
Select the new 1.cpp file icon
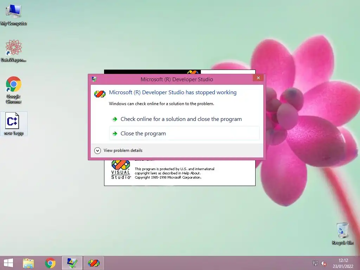(x=14, y=124)
